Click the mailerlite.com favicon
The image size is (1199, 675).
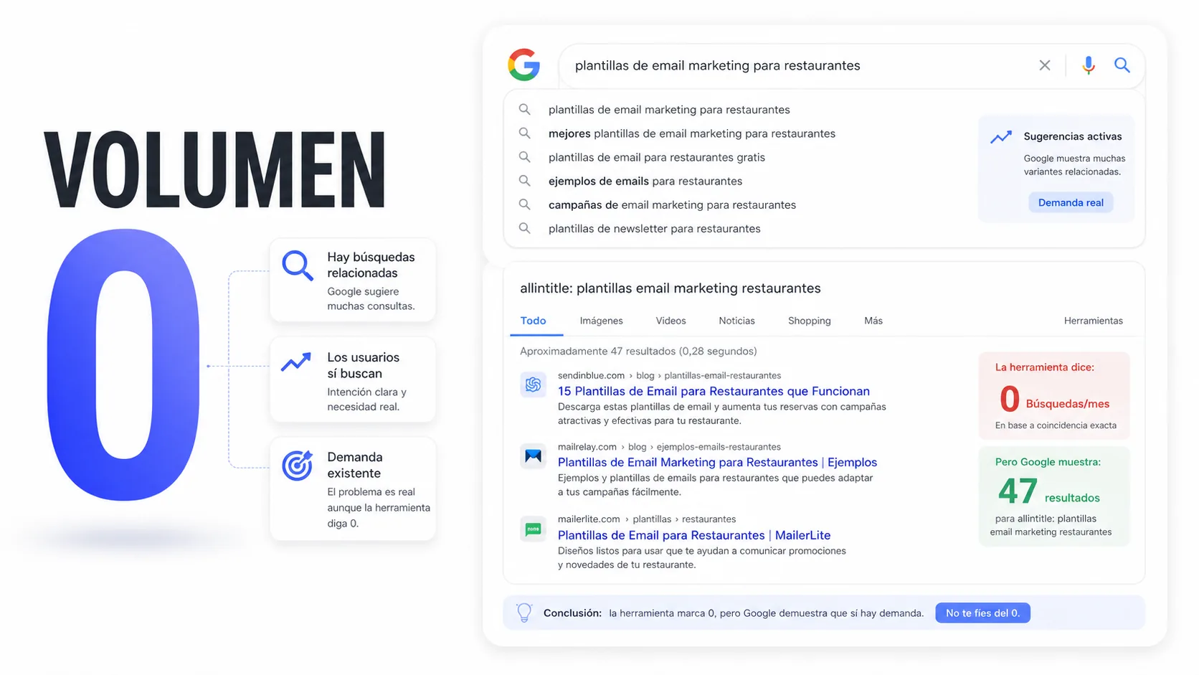(533, 529)
